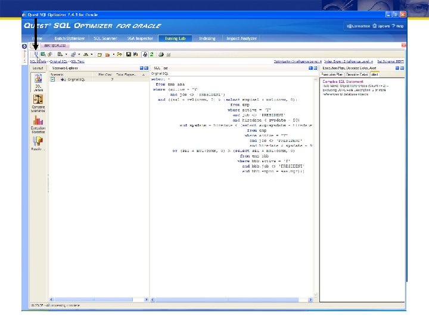Image resolution: width=429 pixels, height=322 pixels.
Task: Click the round blue icon on left strip
Action: pyautogui.click(x=24, y=47)
